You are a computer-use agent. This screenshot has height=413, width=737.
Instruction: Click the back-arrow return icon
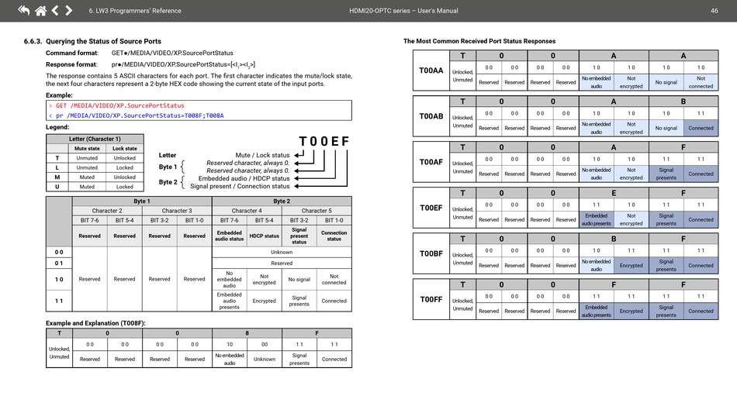23,10
